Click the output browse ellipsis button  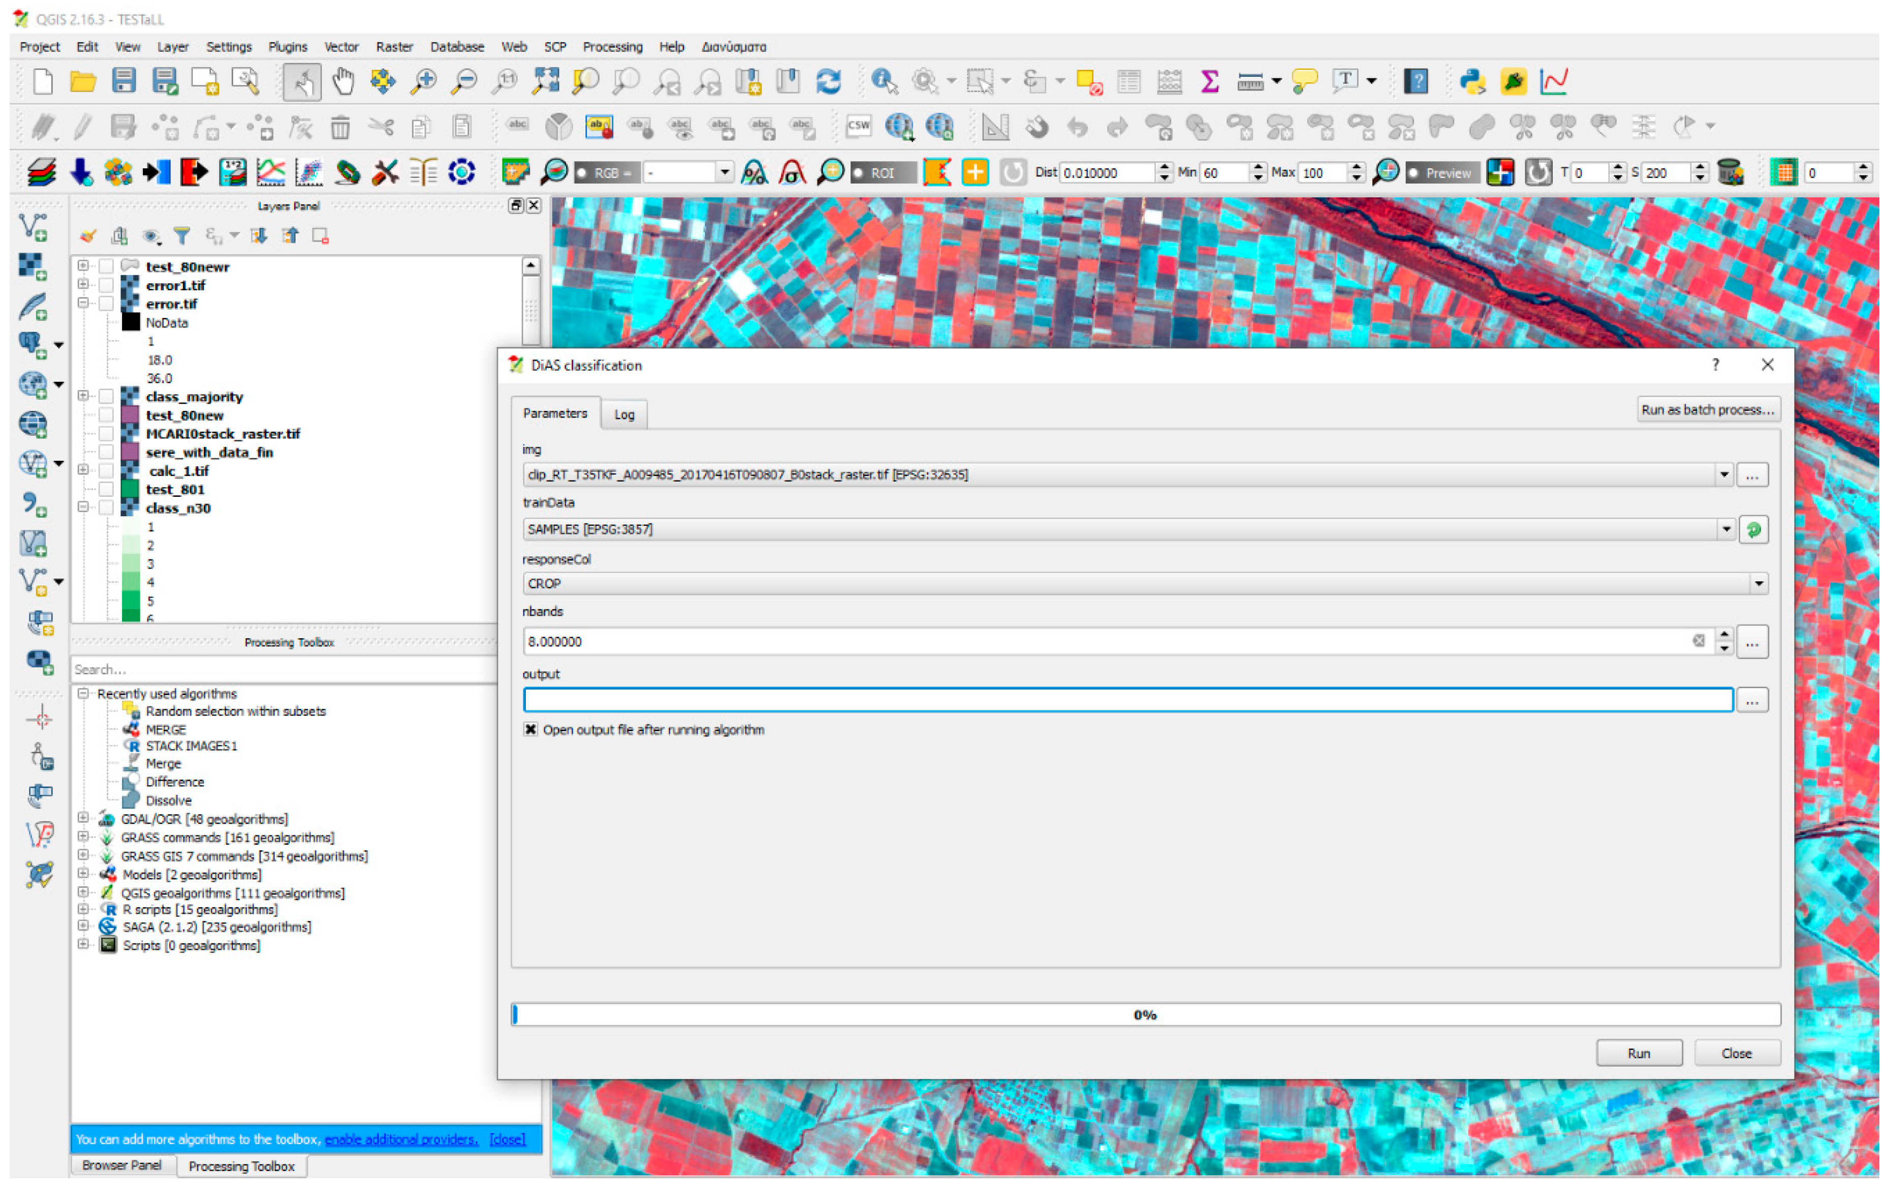(x=1752, y=700)
